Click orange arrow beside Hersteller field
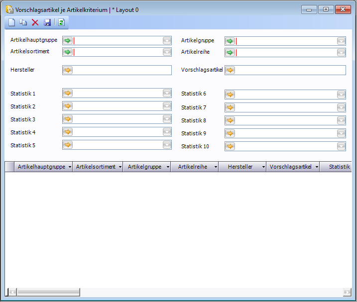The width and height of the screenshot is (357, 302). (x=68, y=70)
